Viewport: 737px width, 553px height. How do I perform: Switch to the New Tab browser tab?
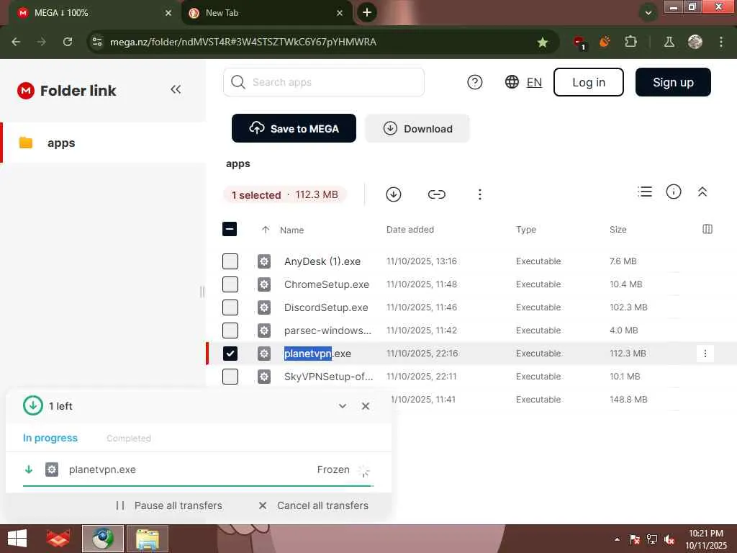265,13
